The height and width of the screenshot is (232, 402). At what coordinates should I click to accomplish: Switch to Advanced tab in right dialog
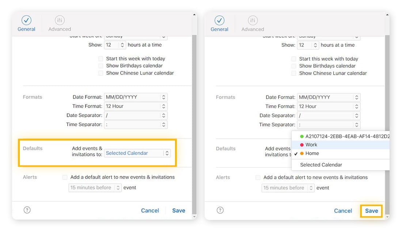pyautogui.click(x=252, y=23)
